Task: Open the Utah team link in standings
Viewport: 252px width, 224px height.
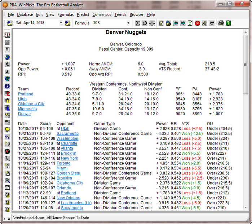Action: 22,99
